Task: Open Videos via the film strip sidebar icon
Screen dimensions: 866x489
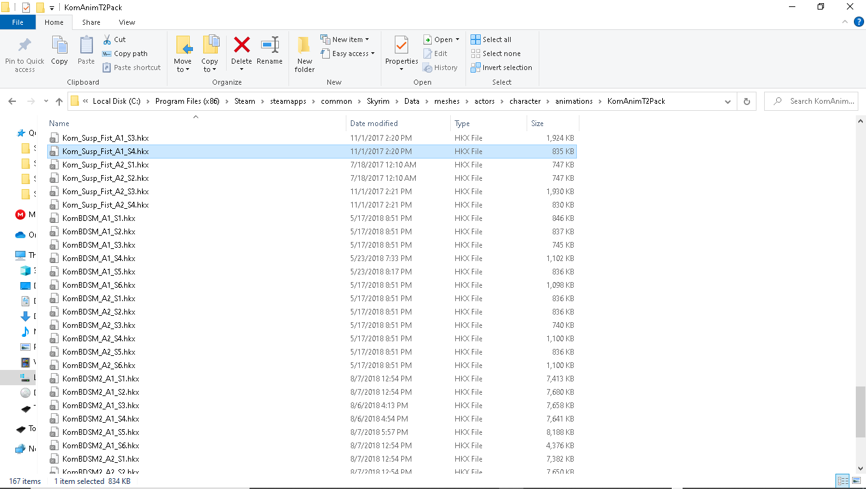Action: coord(25,362)
